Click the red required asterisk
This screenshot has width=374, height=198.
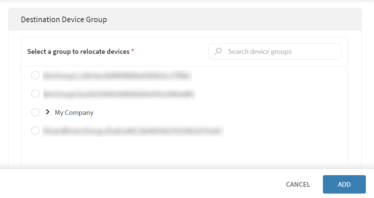pos(133,51)
